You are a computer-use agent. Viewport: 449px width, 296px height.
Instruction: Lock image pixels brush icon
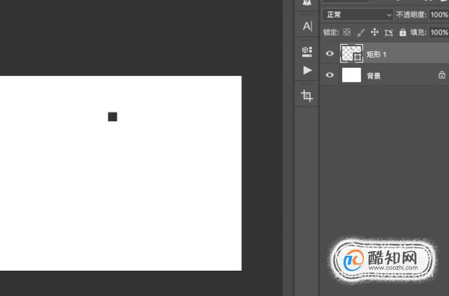pyautogui.click(x=361, y=32)
